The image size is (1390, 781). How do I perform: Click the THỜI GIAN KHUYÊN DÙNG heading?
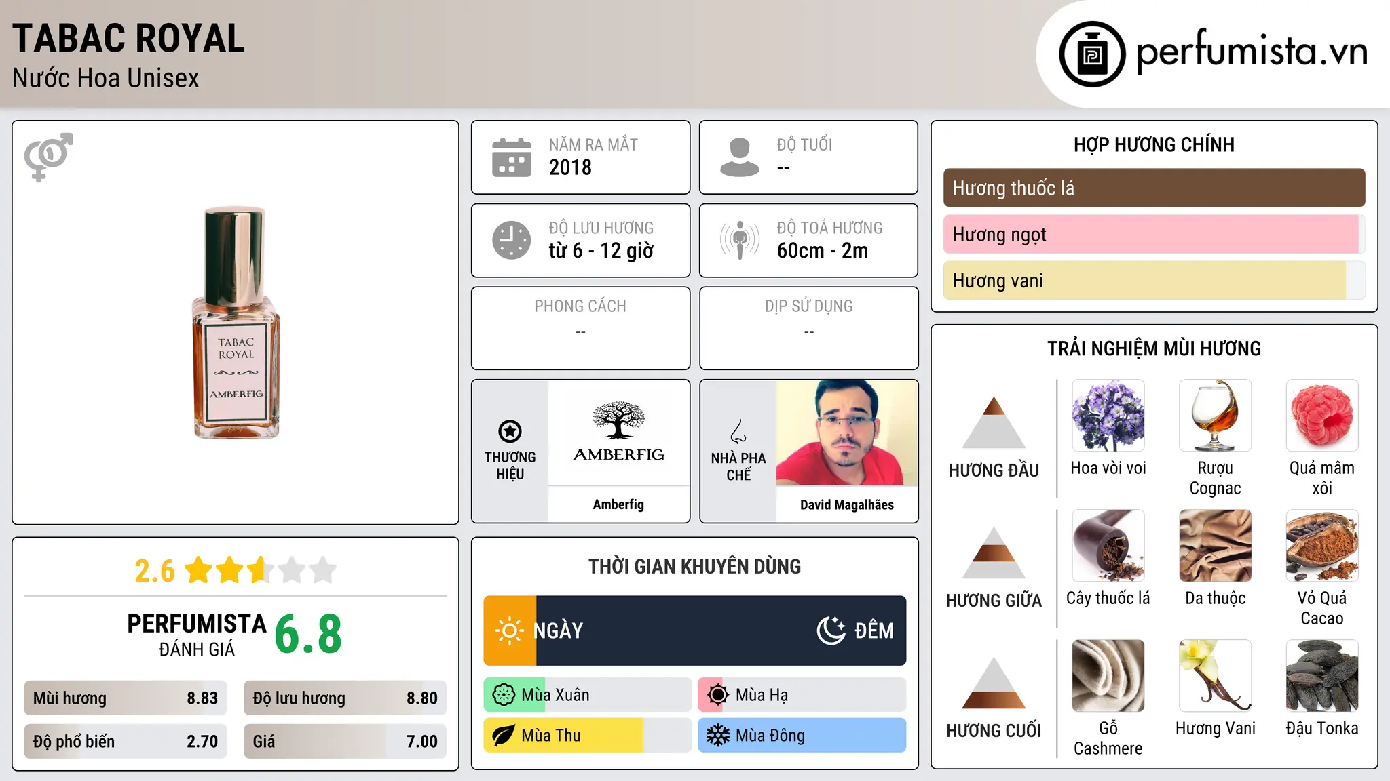695,567
